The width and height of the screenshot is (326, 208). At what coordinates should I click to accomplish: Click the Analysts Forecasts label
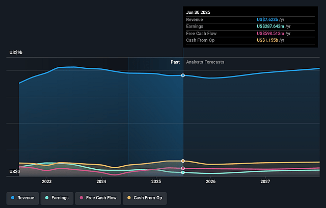coord(205,62)
